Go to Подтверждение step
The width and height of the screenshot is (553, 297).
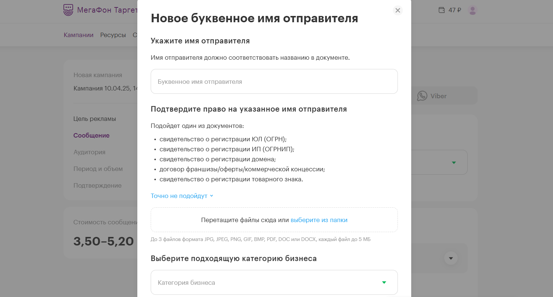point(97,185)
